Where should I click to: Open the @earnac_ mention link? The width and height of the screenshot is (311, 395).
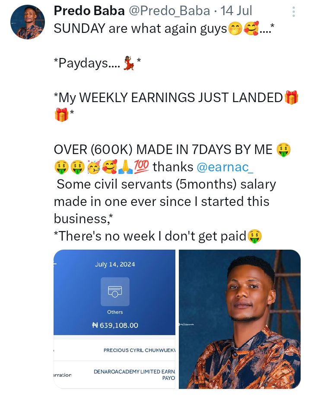(x=225, y=167)
